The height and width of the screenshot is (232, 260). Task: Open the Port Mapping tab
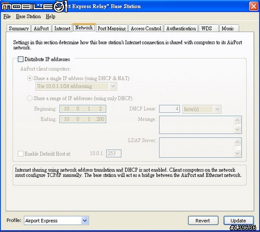[x=112, y=28]
